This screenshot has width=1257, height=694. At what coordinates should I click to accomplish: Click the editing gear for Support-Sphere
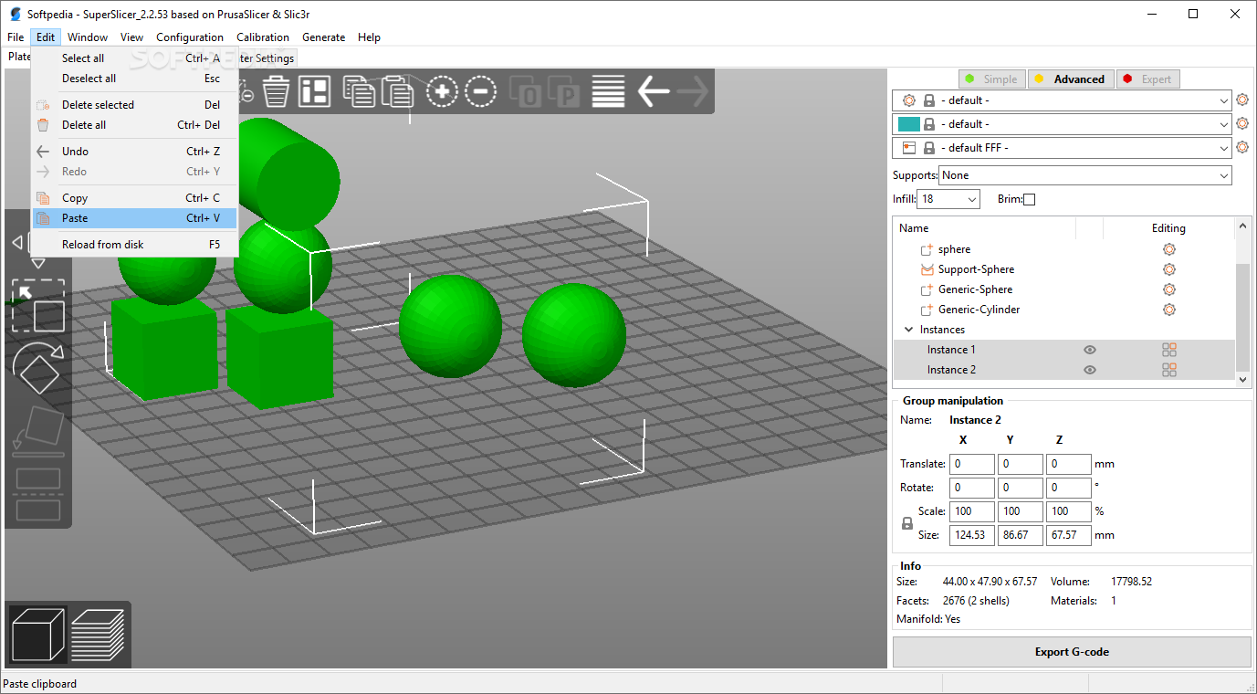pyautogui.click(x=1168, y=269)
